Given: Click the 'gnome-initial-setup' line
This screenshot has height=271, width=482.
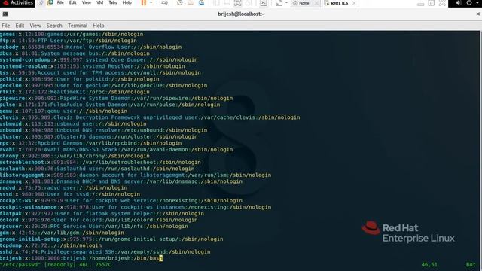Looking at the screenshot, I should point(111,239).
